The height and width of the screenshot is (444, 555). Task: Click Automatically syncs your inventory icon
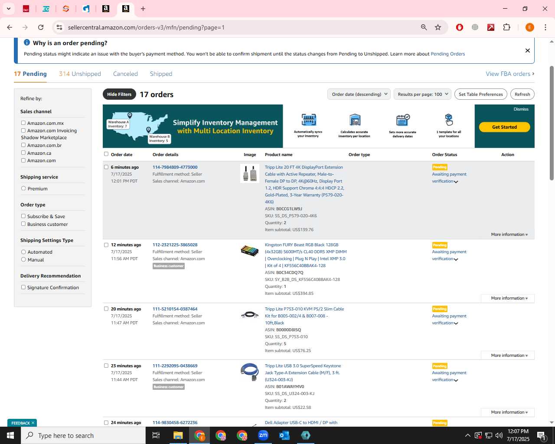[308, 120]
